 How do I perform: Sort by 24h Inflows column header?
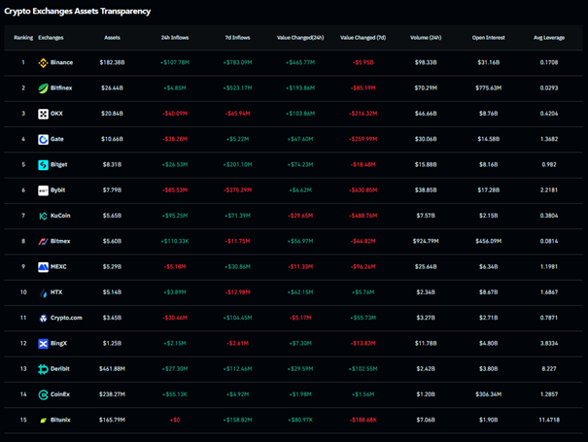pos(177,38)
